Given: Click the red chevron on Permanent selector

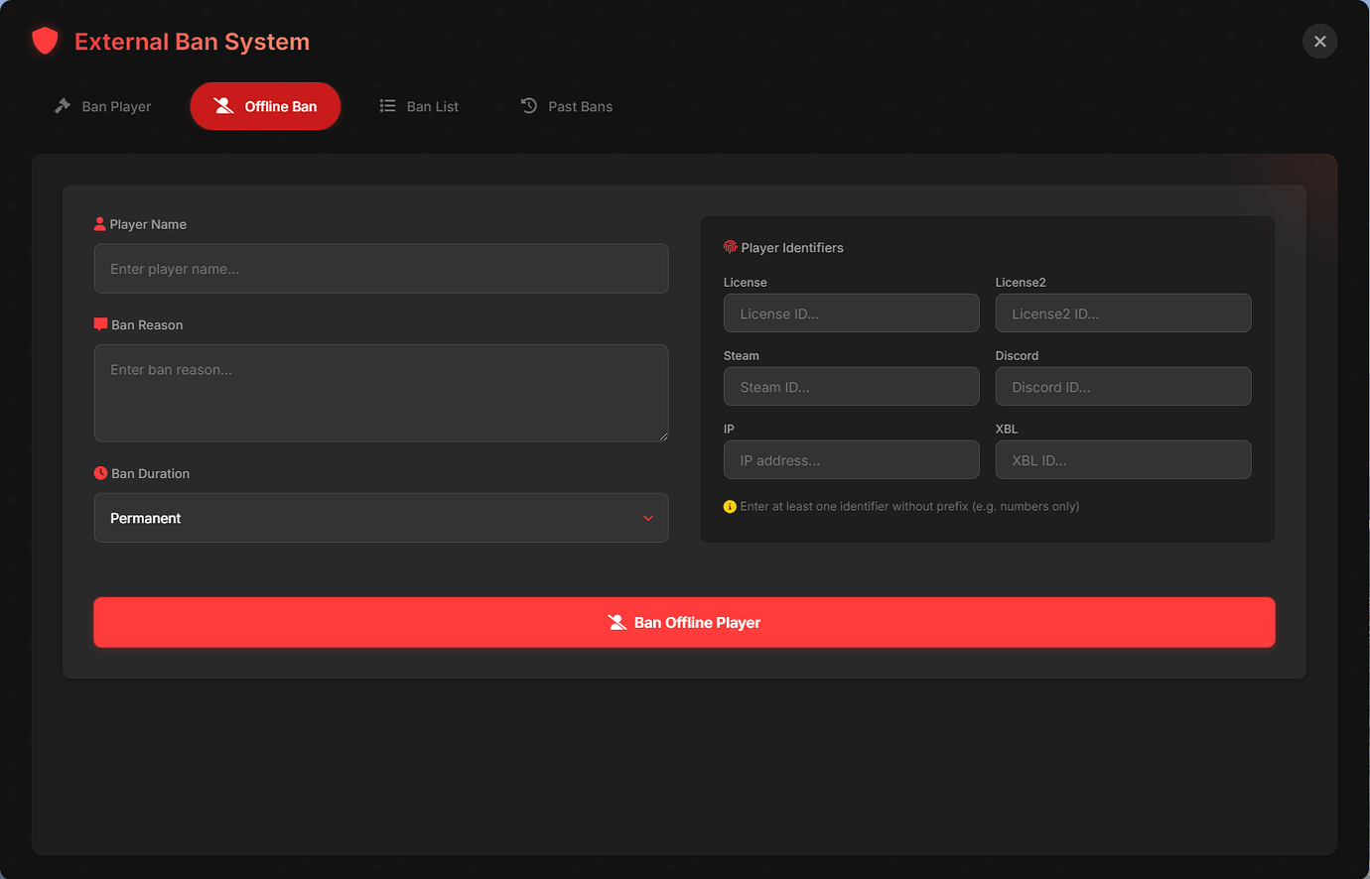Looking at the screenshot, I should [x=647, y=518].
